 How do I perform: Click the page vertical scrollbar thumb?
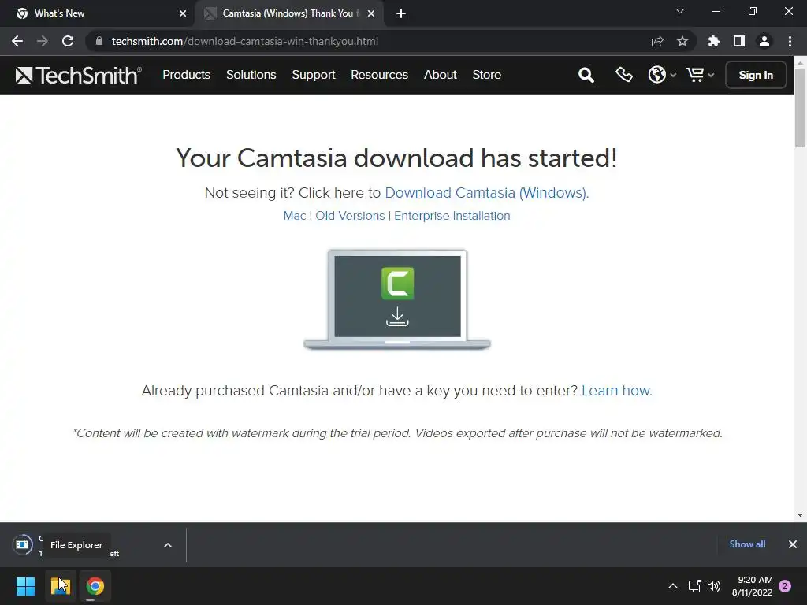800,107
